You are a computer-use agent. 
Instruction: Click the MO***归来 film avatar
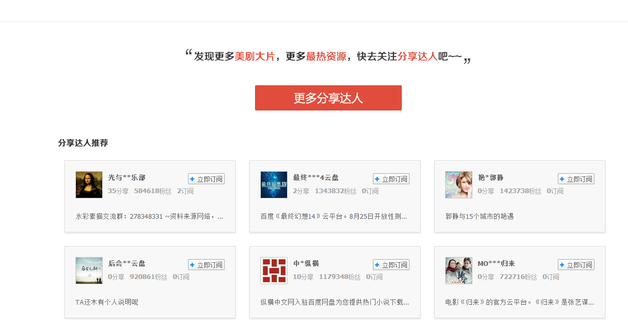coord(458,271)
